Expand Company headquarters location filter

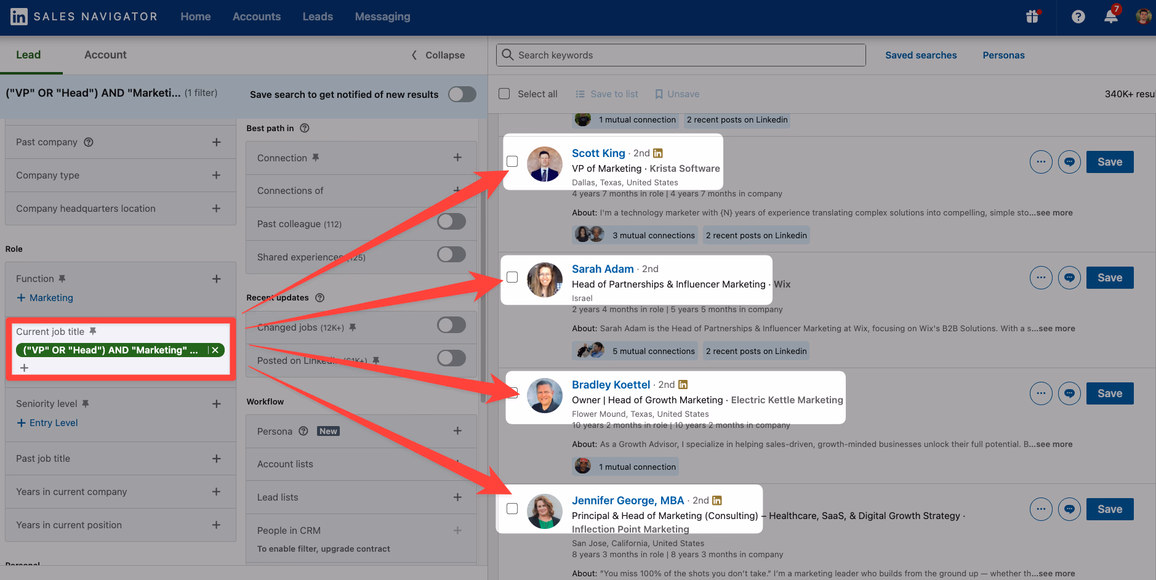pyautogui.click(x=217, y=209)
